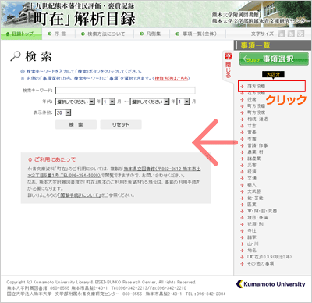Select 経済 in the category list
Viewport: 312px width, 303px height.
[x=252, y=172]
